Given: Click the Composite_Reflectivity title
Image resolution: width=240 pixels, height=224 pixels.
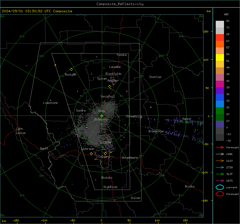Looking at the screenshot, I should click(120, 4).
